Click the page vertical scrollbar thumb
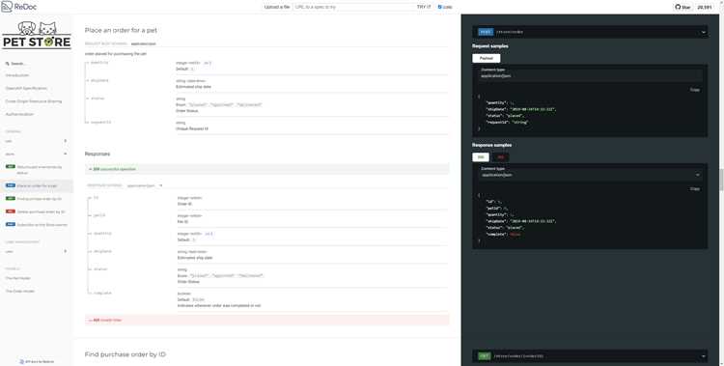The height and width of the screenshot is (366, 724). pyautogui.click(x=721, y=180)
